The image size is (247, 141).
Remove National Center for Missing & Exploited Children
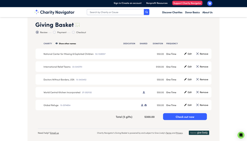tap(202, 54)
